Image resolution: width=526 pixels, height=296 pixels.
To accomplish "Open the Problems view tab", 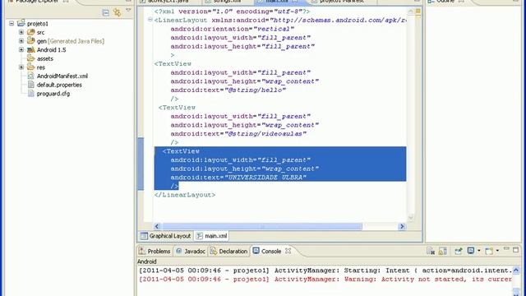I will click(155, 251).
